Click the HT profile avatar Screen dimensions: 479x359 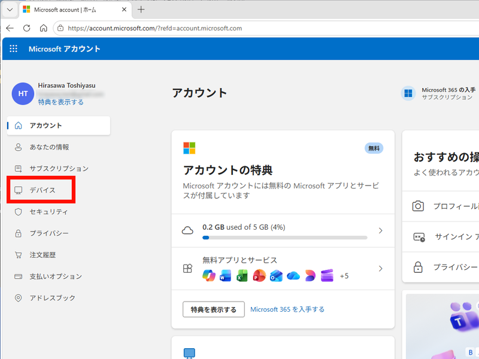pyautogui.click(x=23, y=94)
